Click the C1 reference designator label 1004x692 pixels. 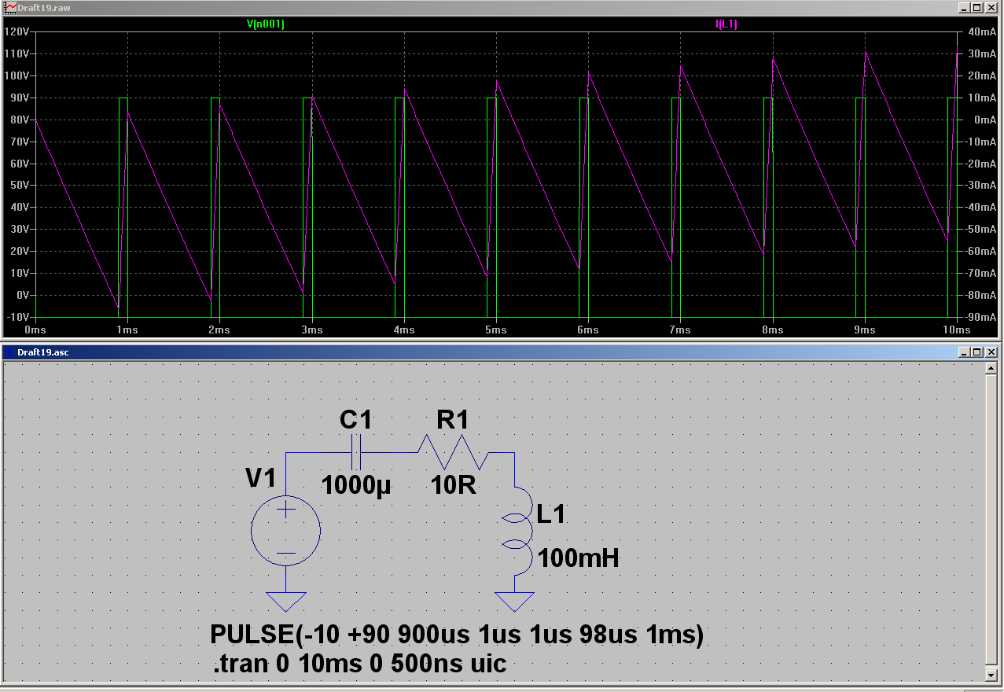pyautogui.click(x=355, y=421)
